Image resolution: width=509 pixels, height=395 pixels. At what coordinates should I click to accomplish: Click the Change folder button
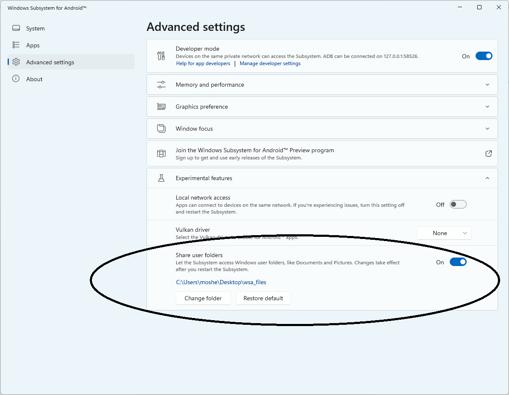click(x=203, y=298)
